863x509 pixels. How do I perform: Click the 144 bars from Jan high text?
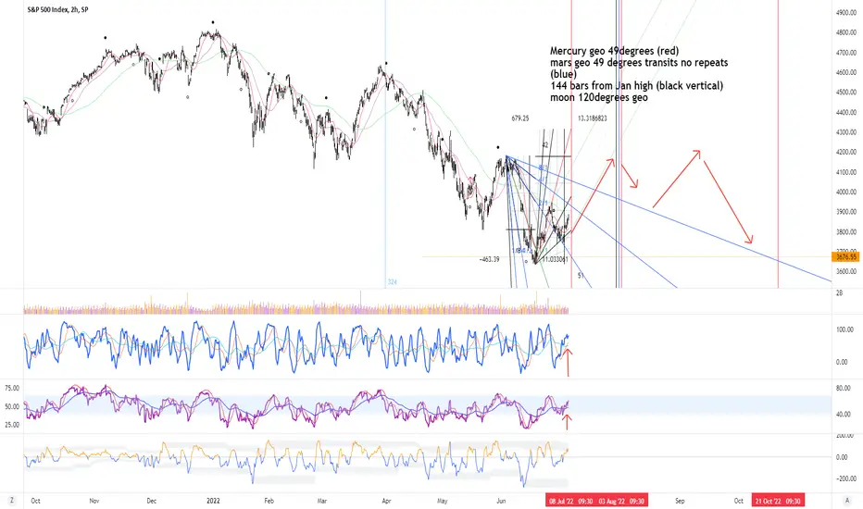[x=636, y=86]
